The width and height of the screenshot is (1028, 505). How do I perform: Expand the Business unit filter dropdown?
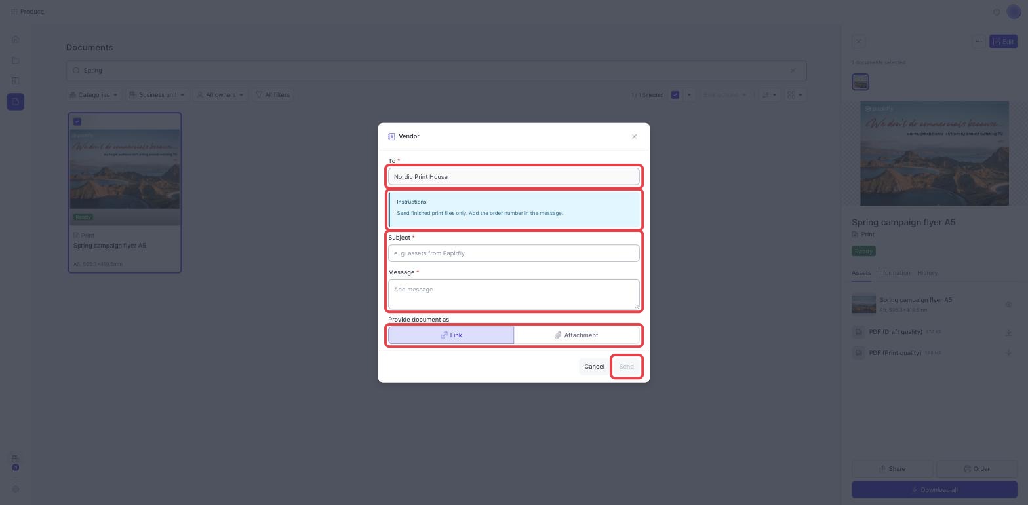click(x=157, y=95)
